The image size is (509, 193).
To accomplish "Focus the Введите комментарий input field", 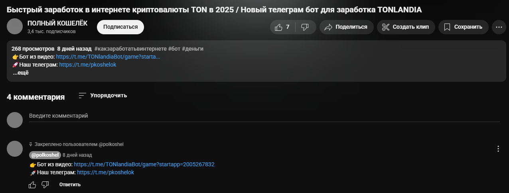I will pos(264,116).
